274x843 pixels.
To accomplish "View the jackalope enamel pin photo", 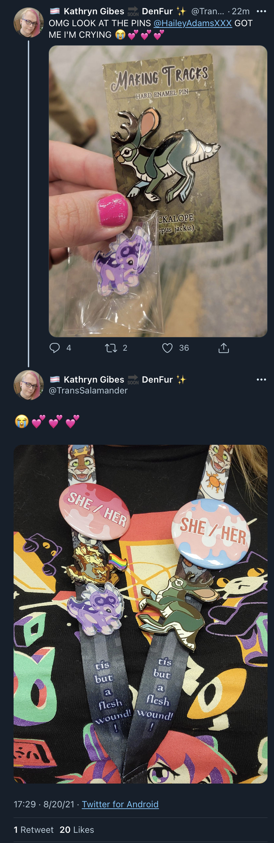I will pyautogui.click(x=158, y=191).
